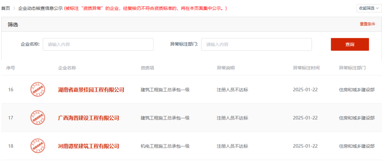This screenshot has height=161, width=382.
Task: Click the breadcrumb arrow after 首页
Action: [14, 8]
